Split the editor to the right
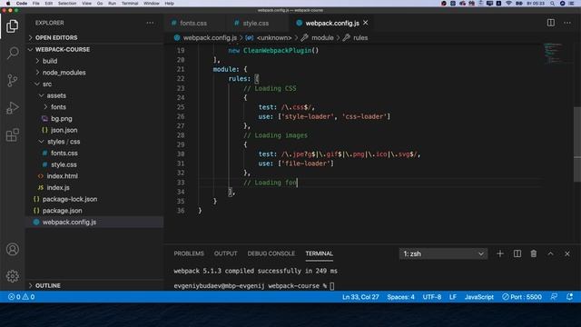The height and width of the screenshot is (327, 581). point(551,23)
